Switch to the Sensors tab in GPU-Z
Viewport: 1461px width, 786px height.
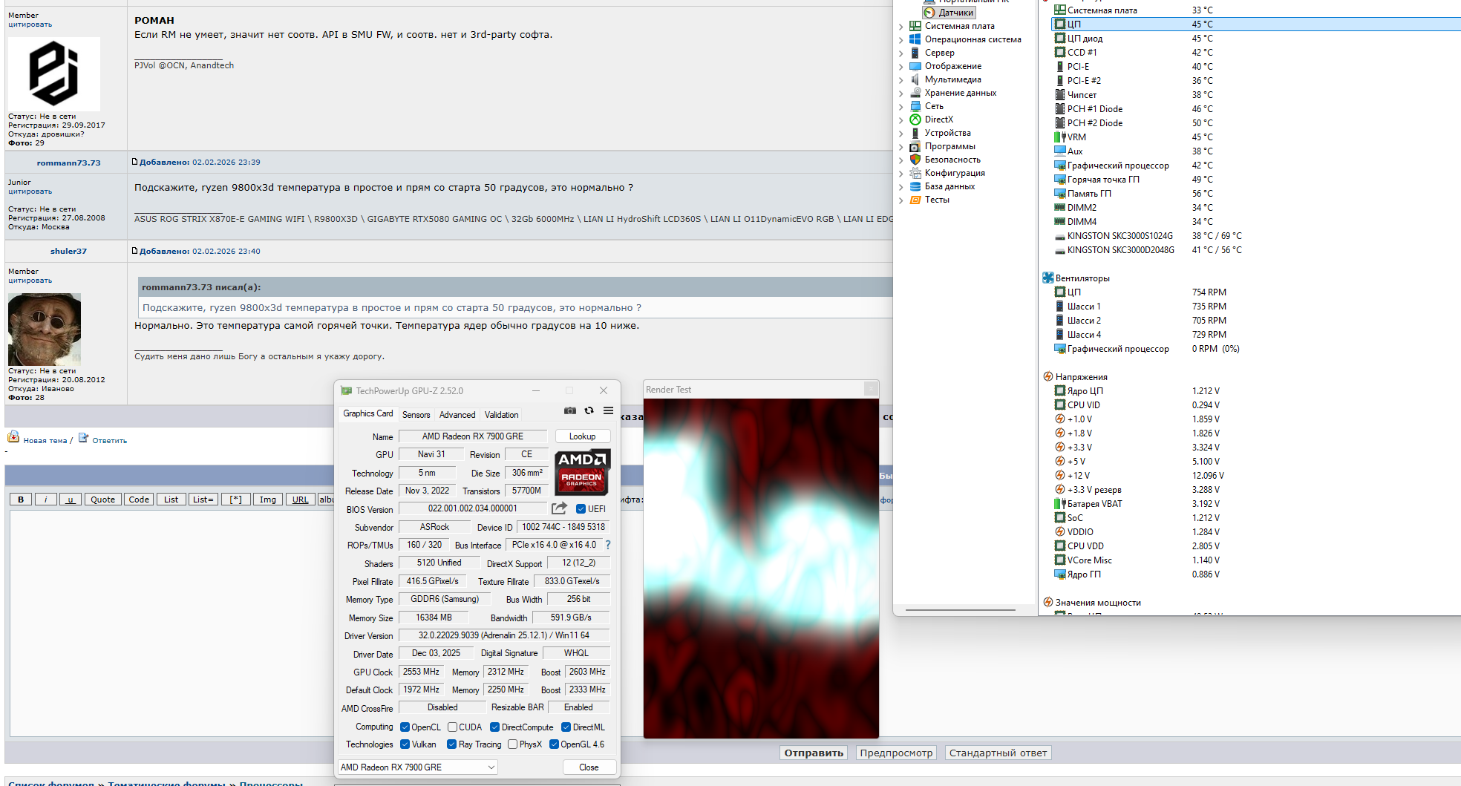[416, 415]
